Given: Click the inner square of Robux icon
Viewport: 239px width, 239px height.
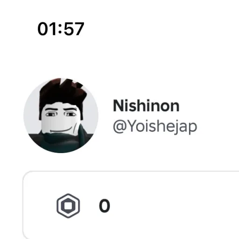Looking at the screenshot, I should tap(68, 206).
